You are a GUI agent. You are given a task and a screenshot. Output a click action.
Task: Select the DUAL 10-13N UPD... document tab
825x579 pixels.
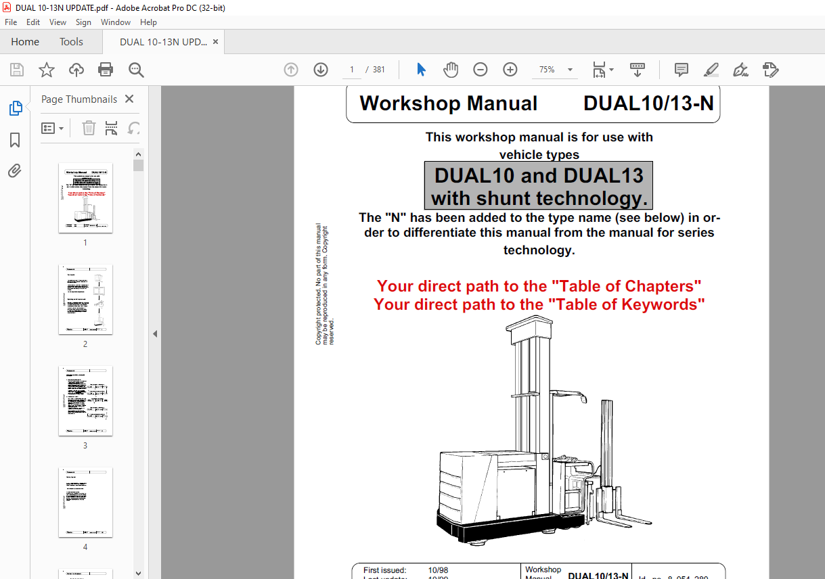(x=163, y=42)
